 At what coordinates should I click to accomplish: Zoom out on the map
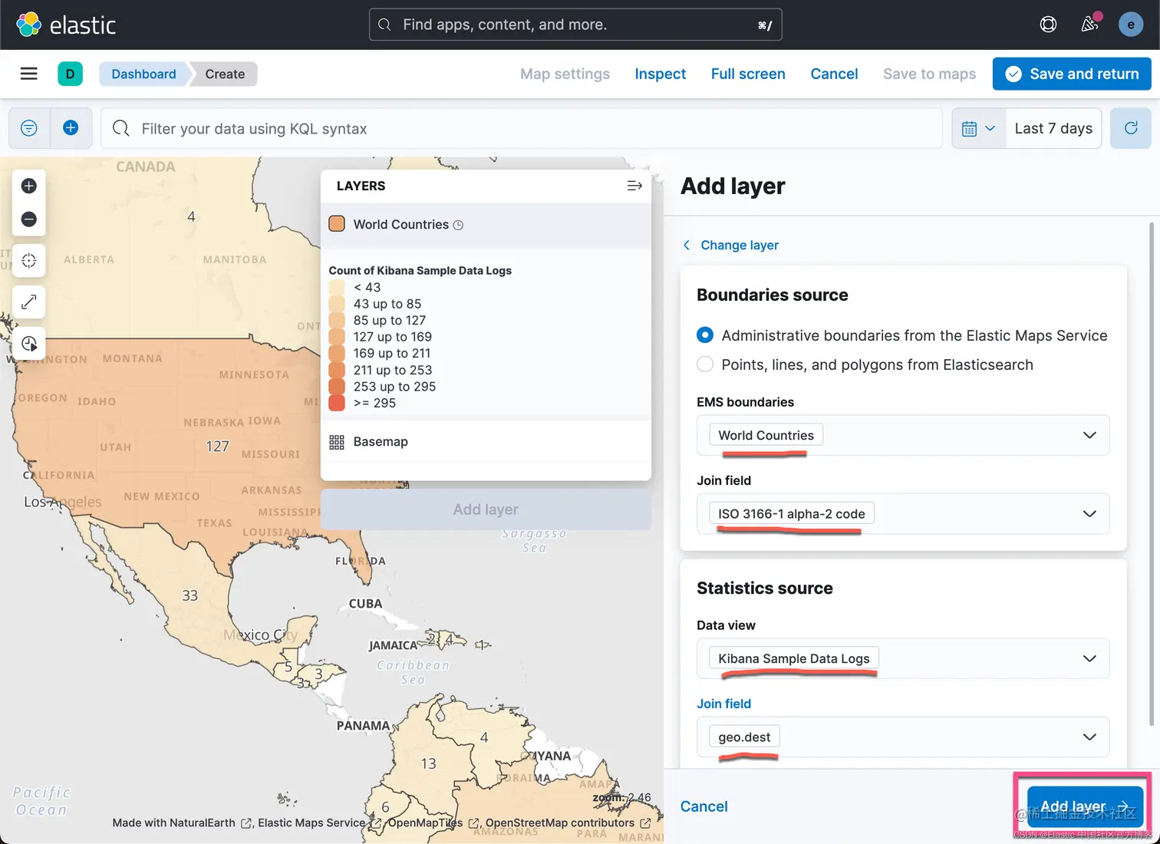point(29,219)
